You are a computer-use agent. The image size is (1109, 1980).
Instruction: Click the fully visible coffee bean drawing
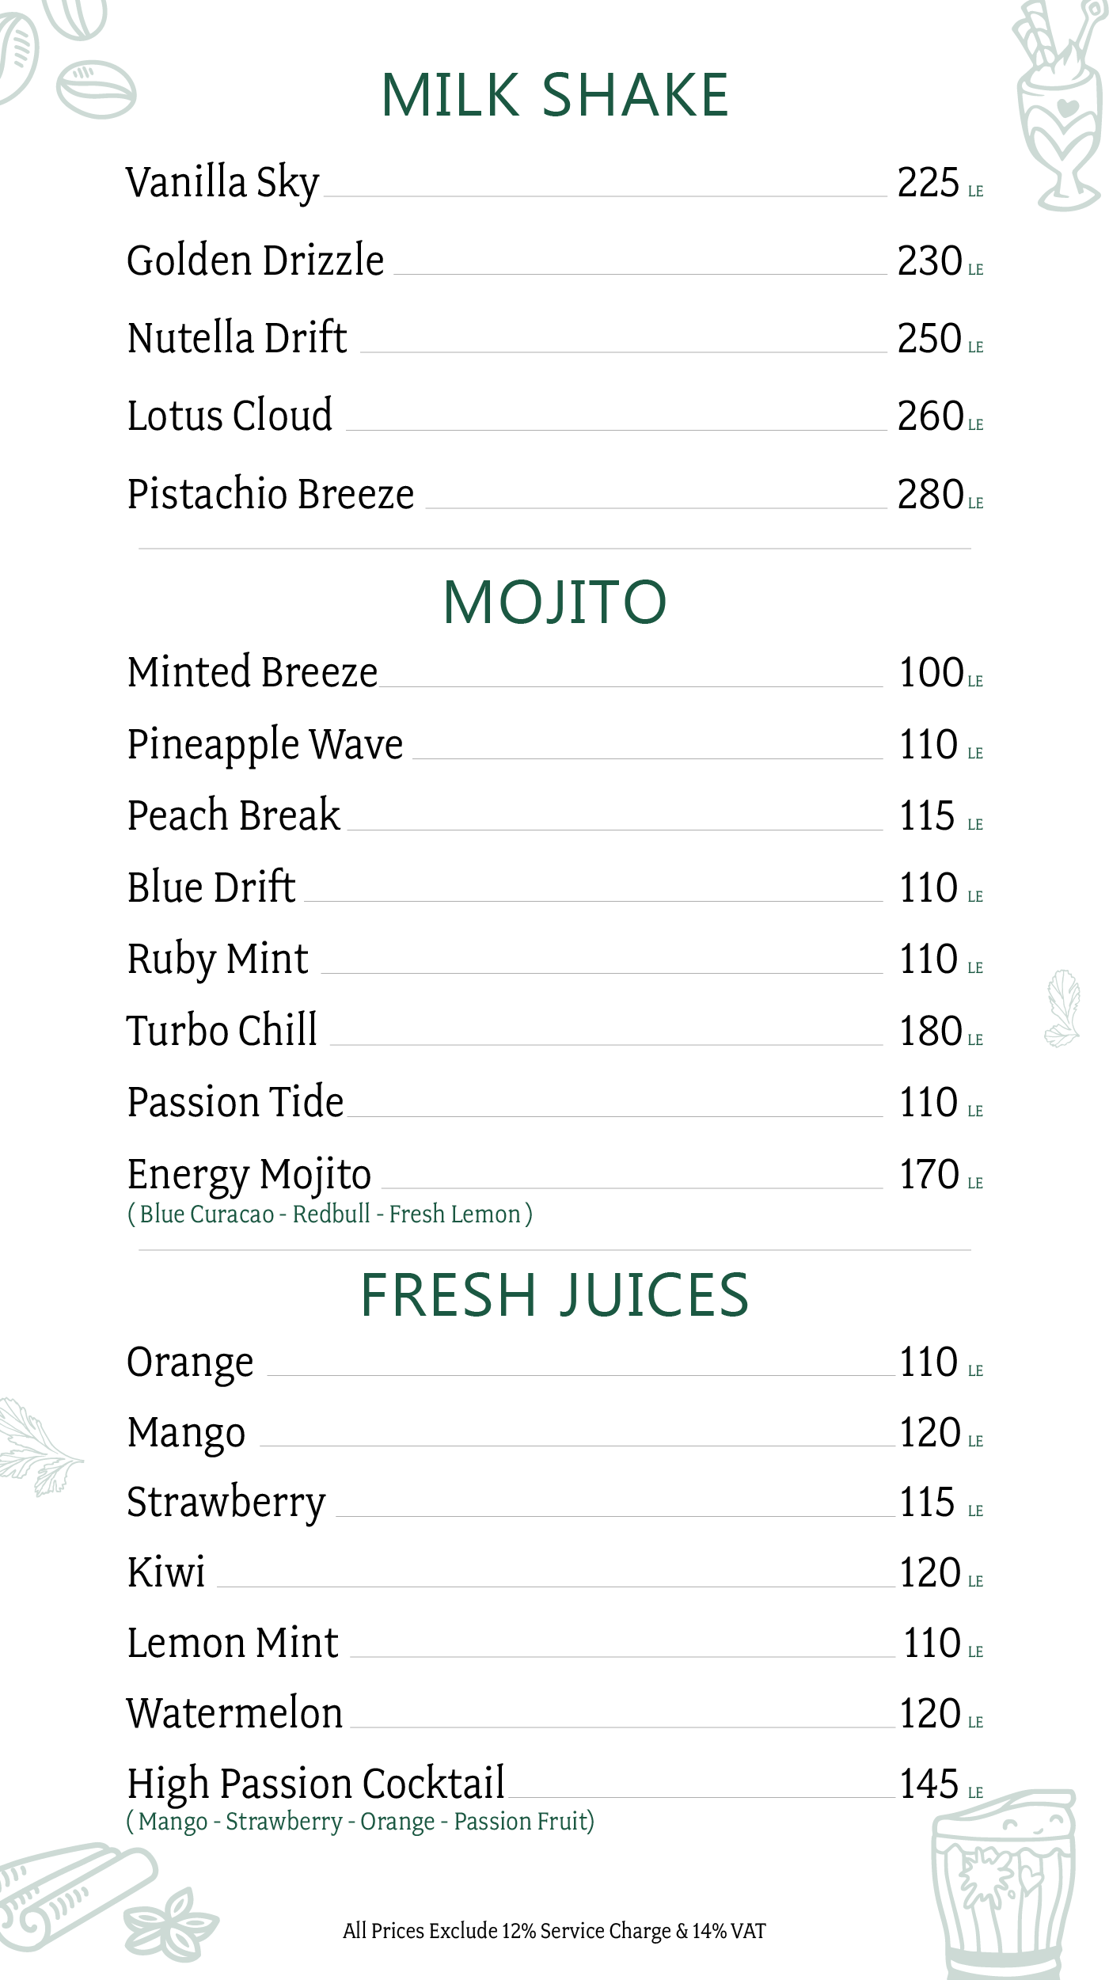click(x=96, y=89)
